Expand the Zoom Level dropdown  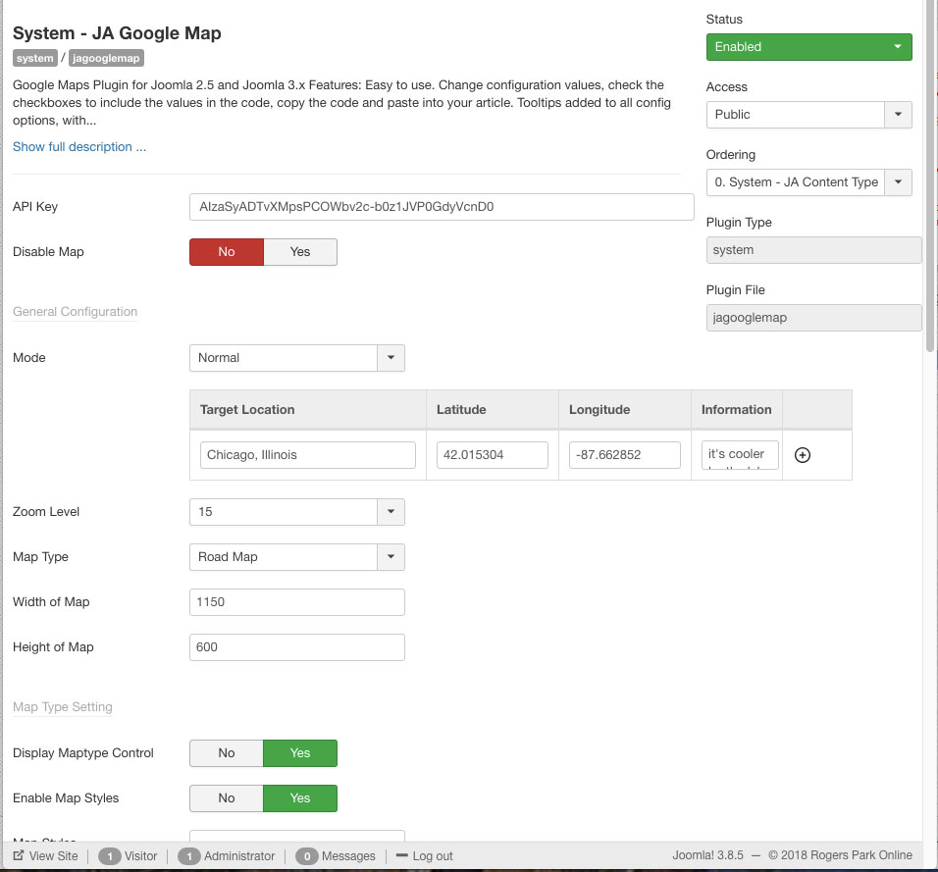click(x=391, y=511)
